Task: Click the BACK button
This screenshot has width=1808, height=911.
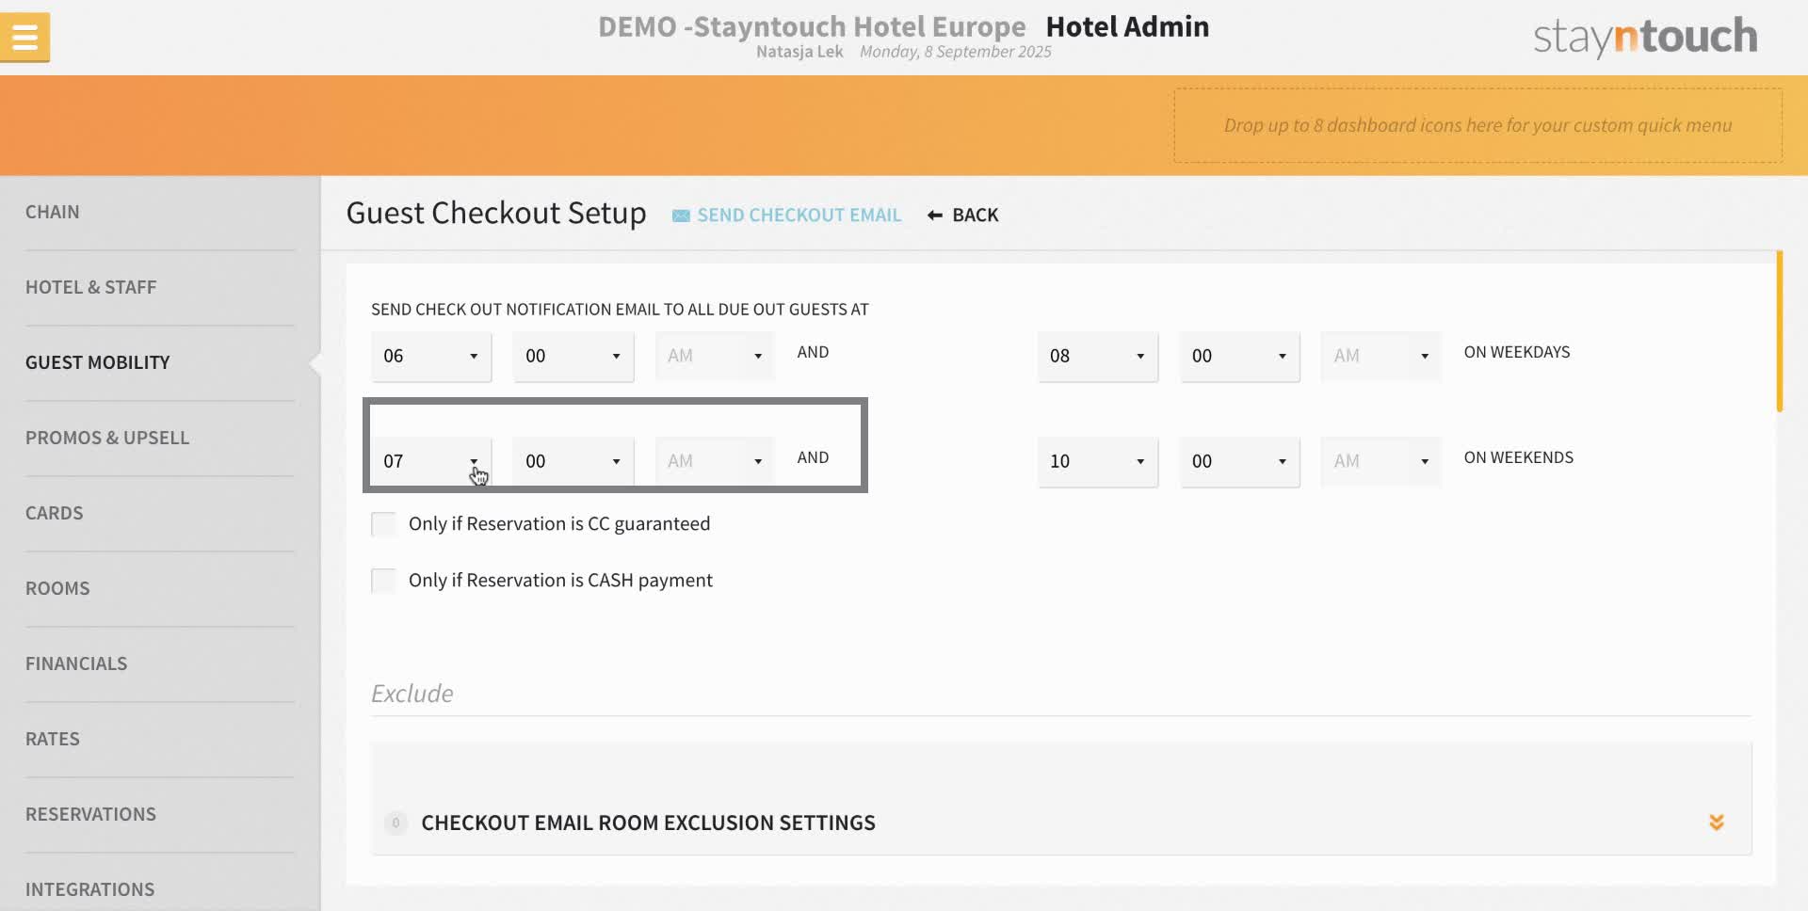Action: (974, 215)
